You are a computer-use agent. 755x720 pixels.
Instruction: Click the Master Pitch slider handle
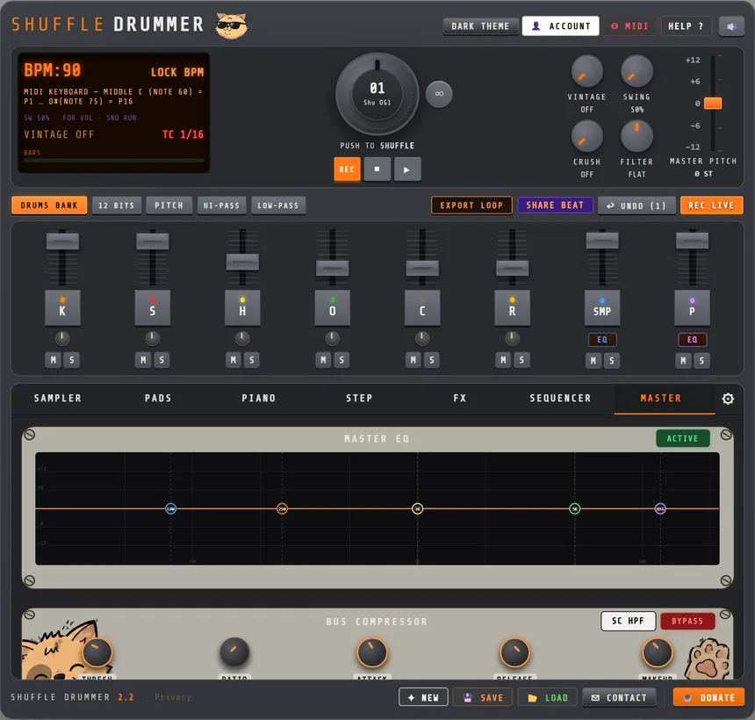(x=713, y=103)
